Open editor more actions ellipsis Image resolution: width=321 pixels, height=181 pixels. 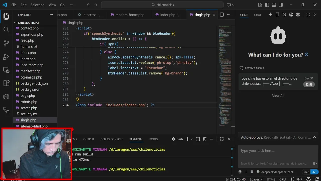tap(229, 15)
